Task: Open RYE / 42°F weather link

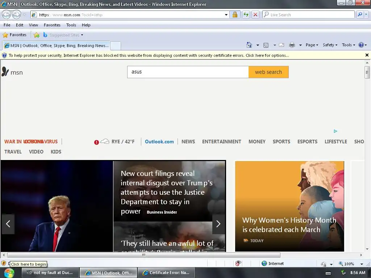Action: tap(123, 142)
